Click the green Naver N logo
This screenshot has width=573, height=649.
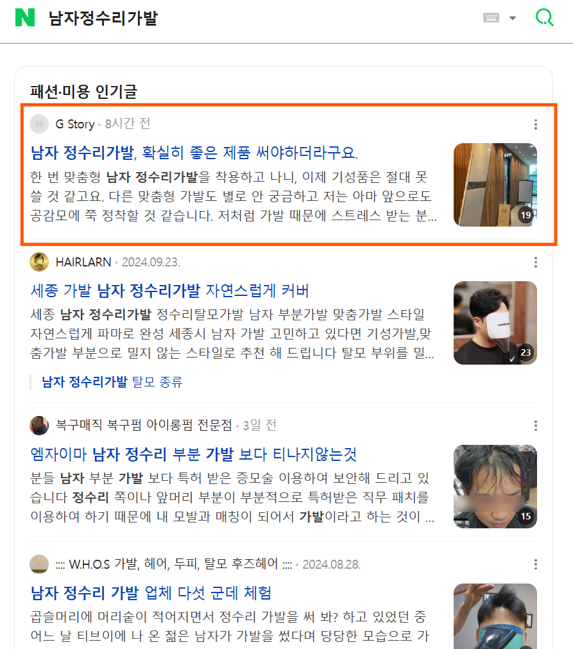(25, 18)
